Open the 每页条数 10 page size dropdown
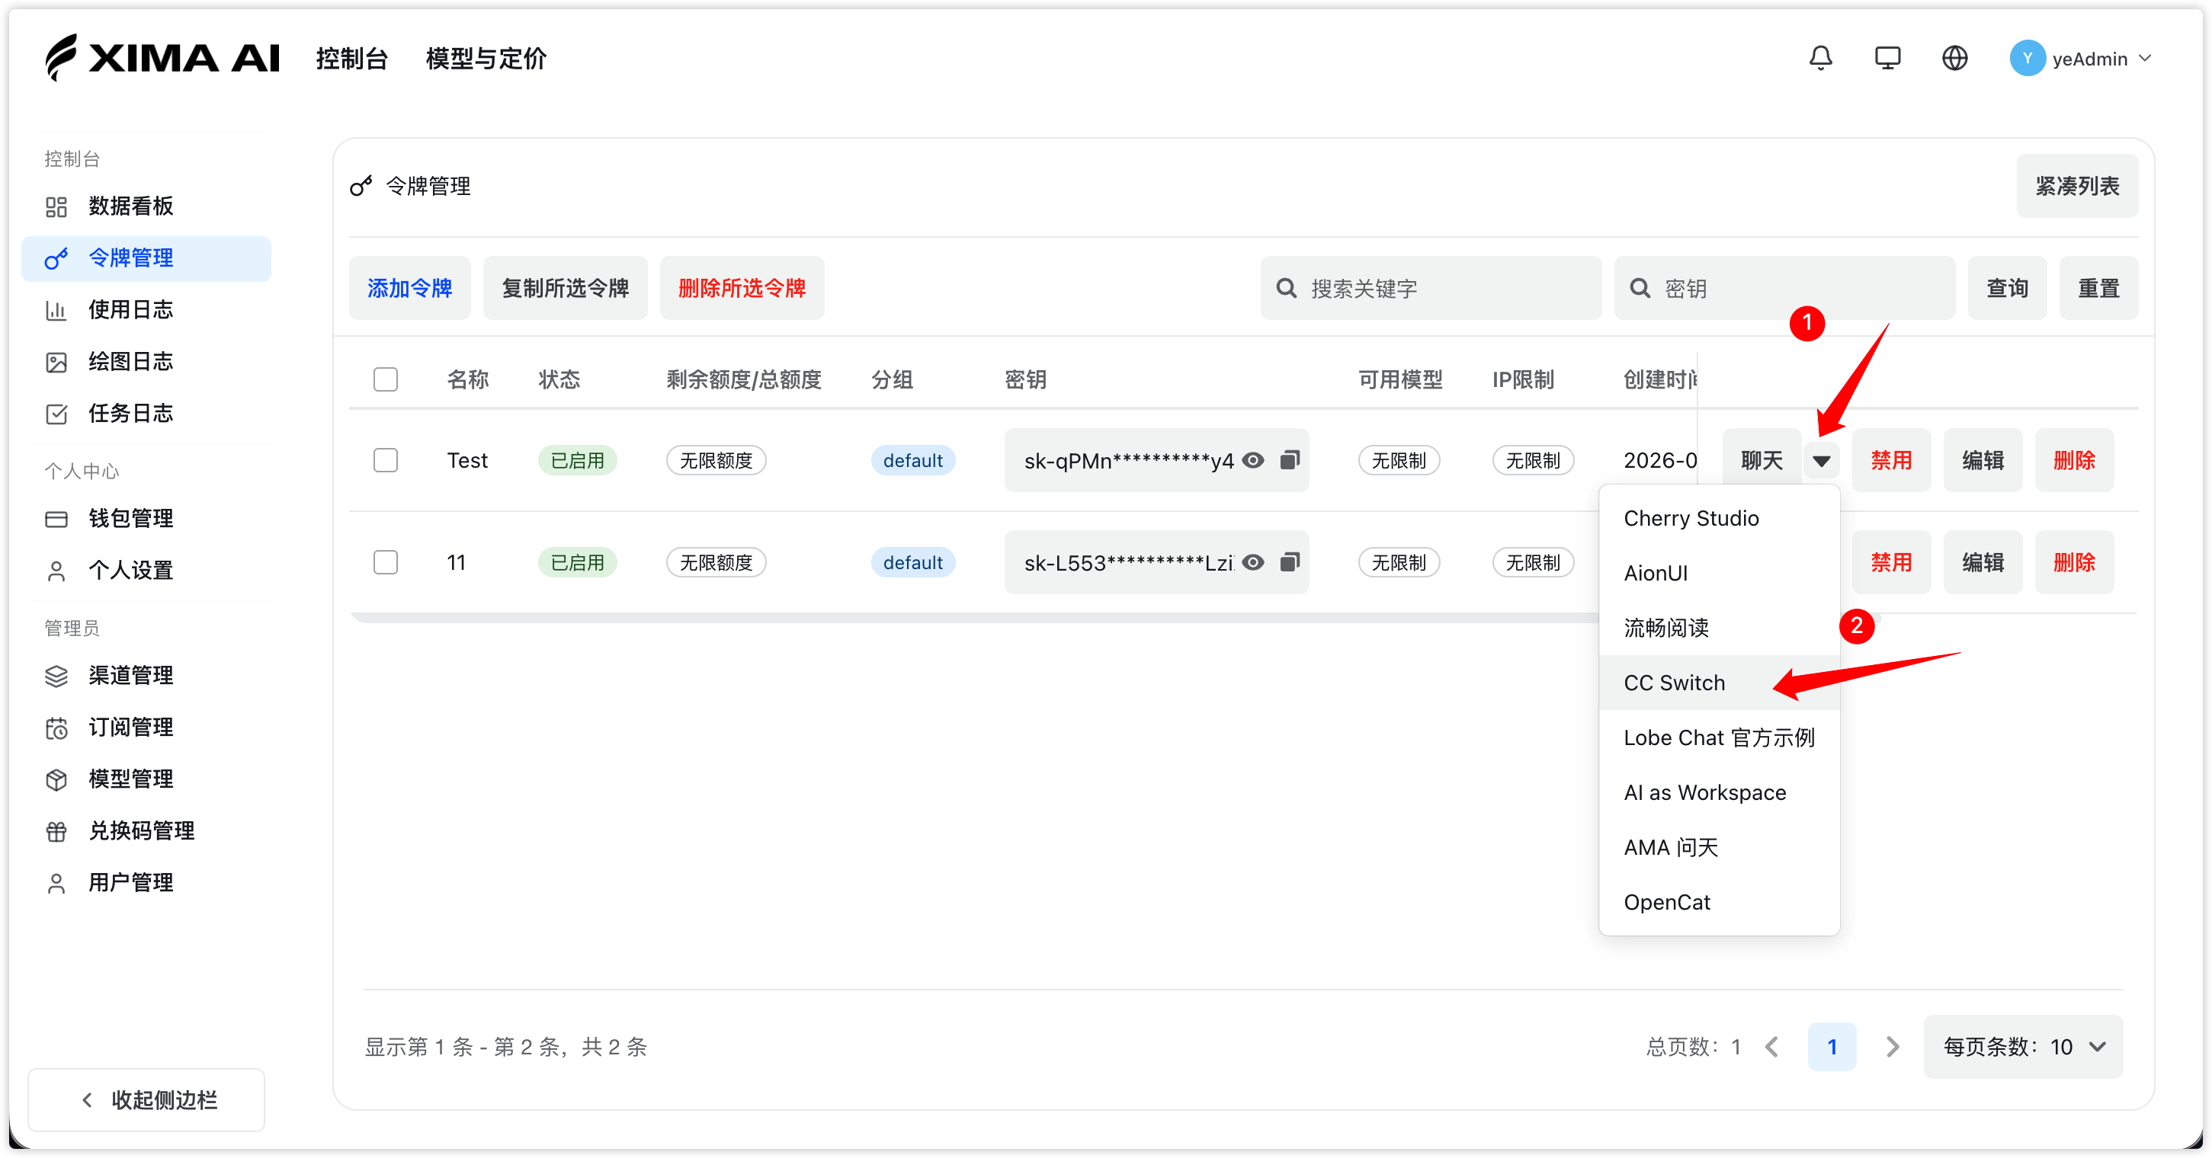Image resolution: width=2212 pixels, height=1158 pixels. [x=2023, y=1047]
